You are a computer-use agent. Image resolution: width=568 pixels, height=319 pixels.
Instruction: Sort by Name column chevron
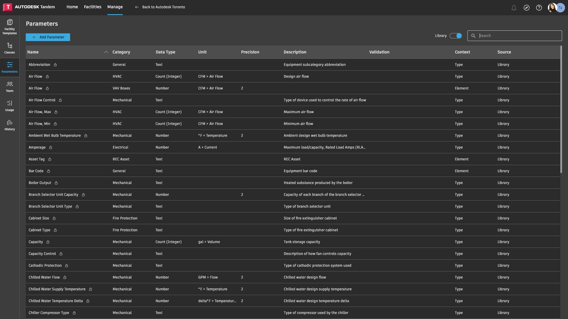coord(106,52)
